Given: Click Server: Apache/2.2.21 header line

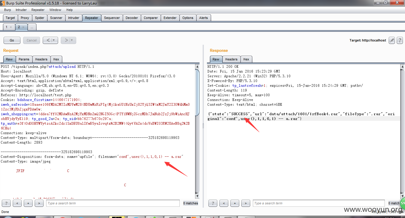Looking at the screenshot, I should click(249, 76).
